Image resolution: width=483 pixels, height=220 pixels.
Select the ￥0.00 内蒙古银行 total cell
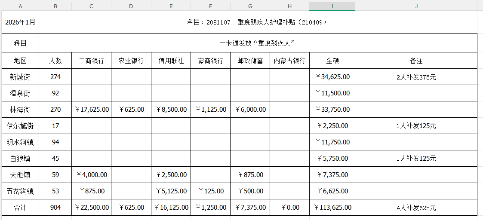coord(289,208)
